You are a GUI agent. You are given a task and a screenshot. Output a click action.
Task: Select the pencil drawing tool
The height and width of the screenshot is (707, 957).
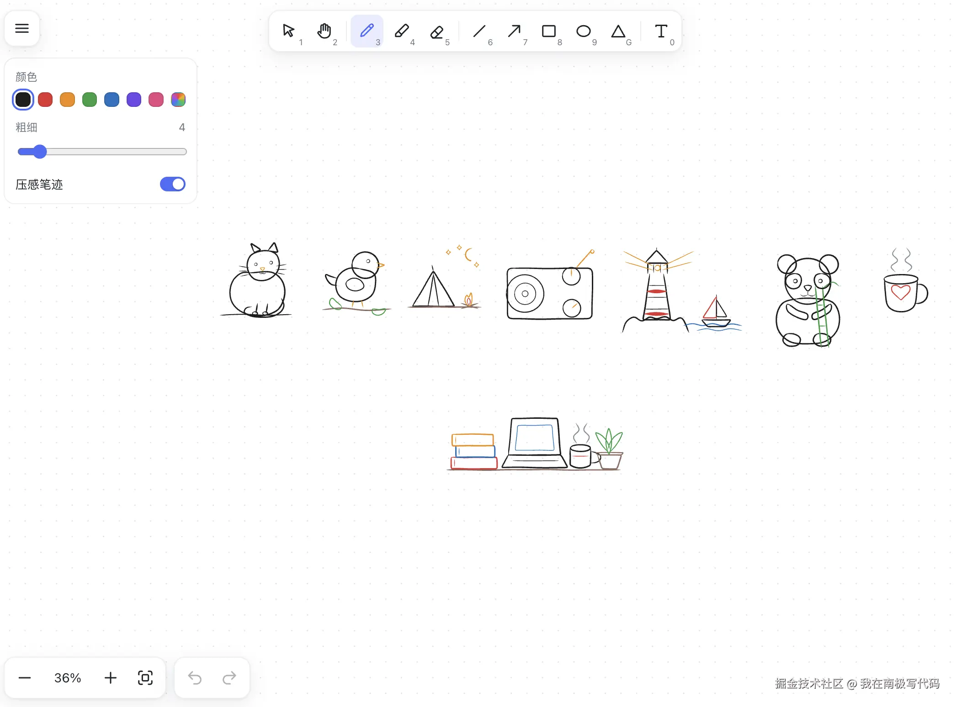point(367,31)
